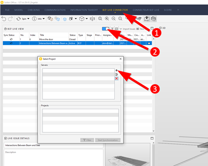208x166 pixels.
Task: Click the filter funnel icon in BCF Live View
Action: click(x=112, y=29)
